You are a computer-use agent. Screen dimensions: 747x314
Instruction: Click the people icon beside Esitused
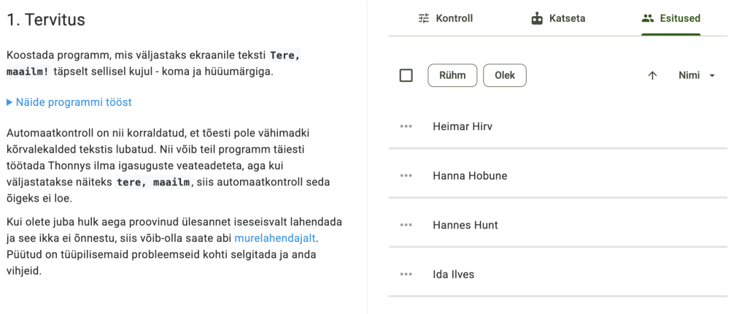click(647, 18)
